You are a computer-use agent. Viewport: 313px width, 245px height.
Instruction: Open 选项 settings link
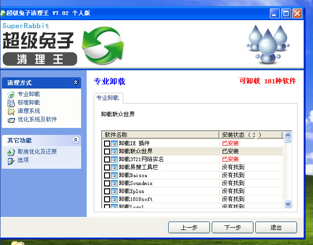tap(23, 160)
